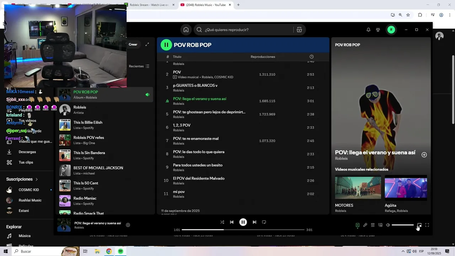The height and width of the screenshot is (256, 455).
Task: Open Spotify Home via house icon
Action: 186,30
